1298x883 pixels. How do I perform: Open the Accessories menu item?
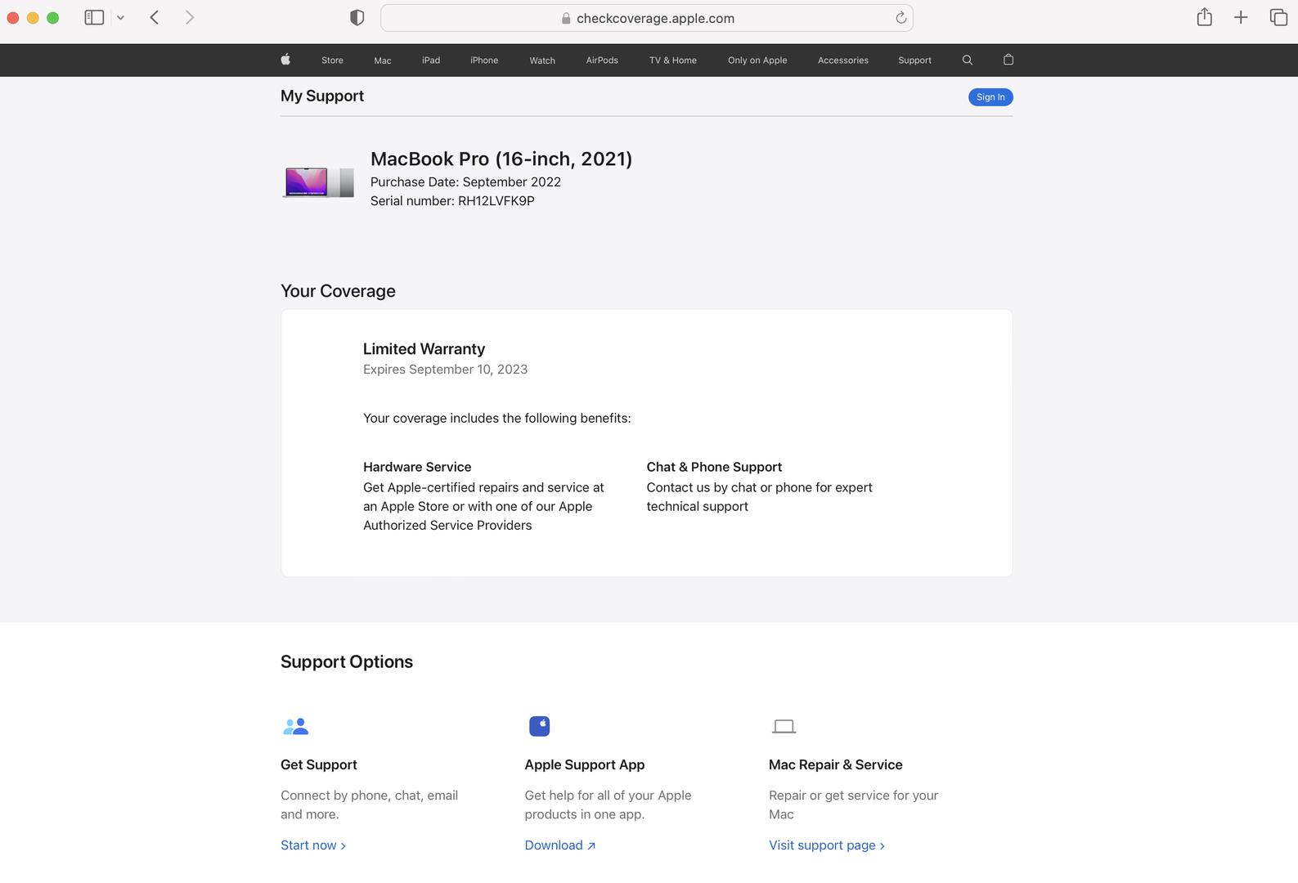click(x=843, y=61)
